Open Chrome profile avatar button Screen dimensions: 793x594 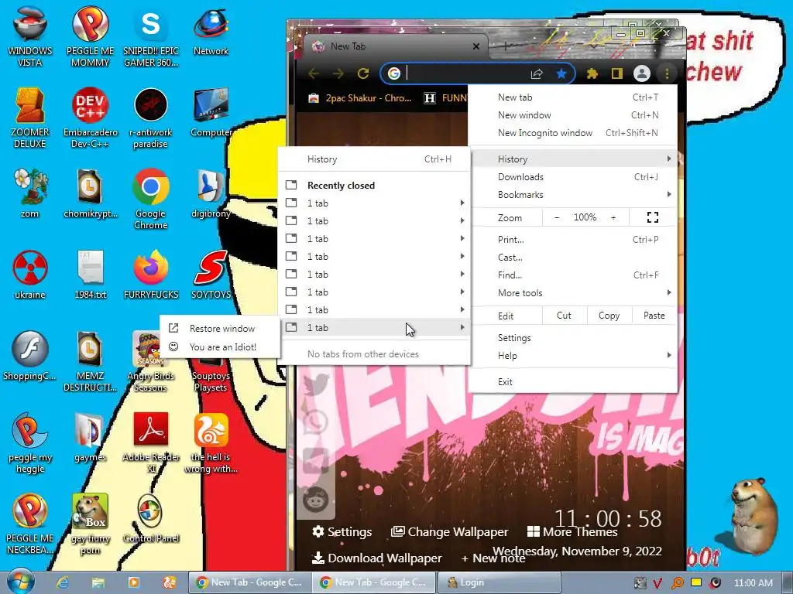pos(642,73)
